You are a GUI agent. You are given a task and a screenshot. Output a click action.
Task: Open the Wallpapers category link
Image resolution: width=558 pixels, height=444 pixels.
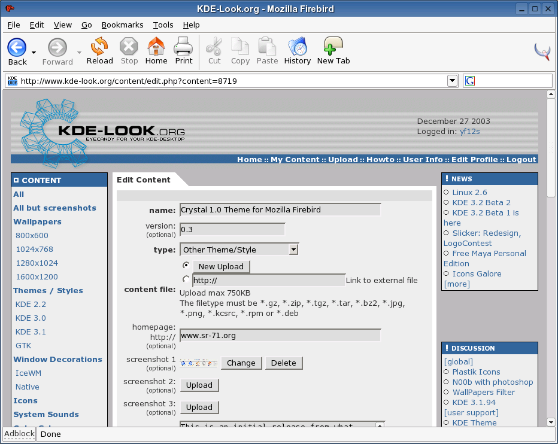coord(37,221)
